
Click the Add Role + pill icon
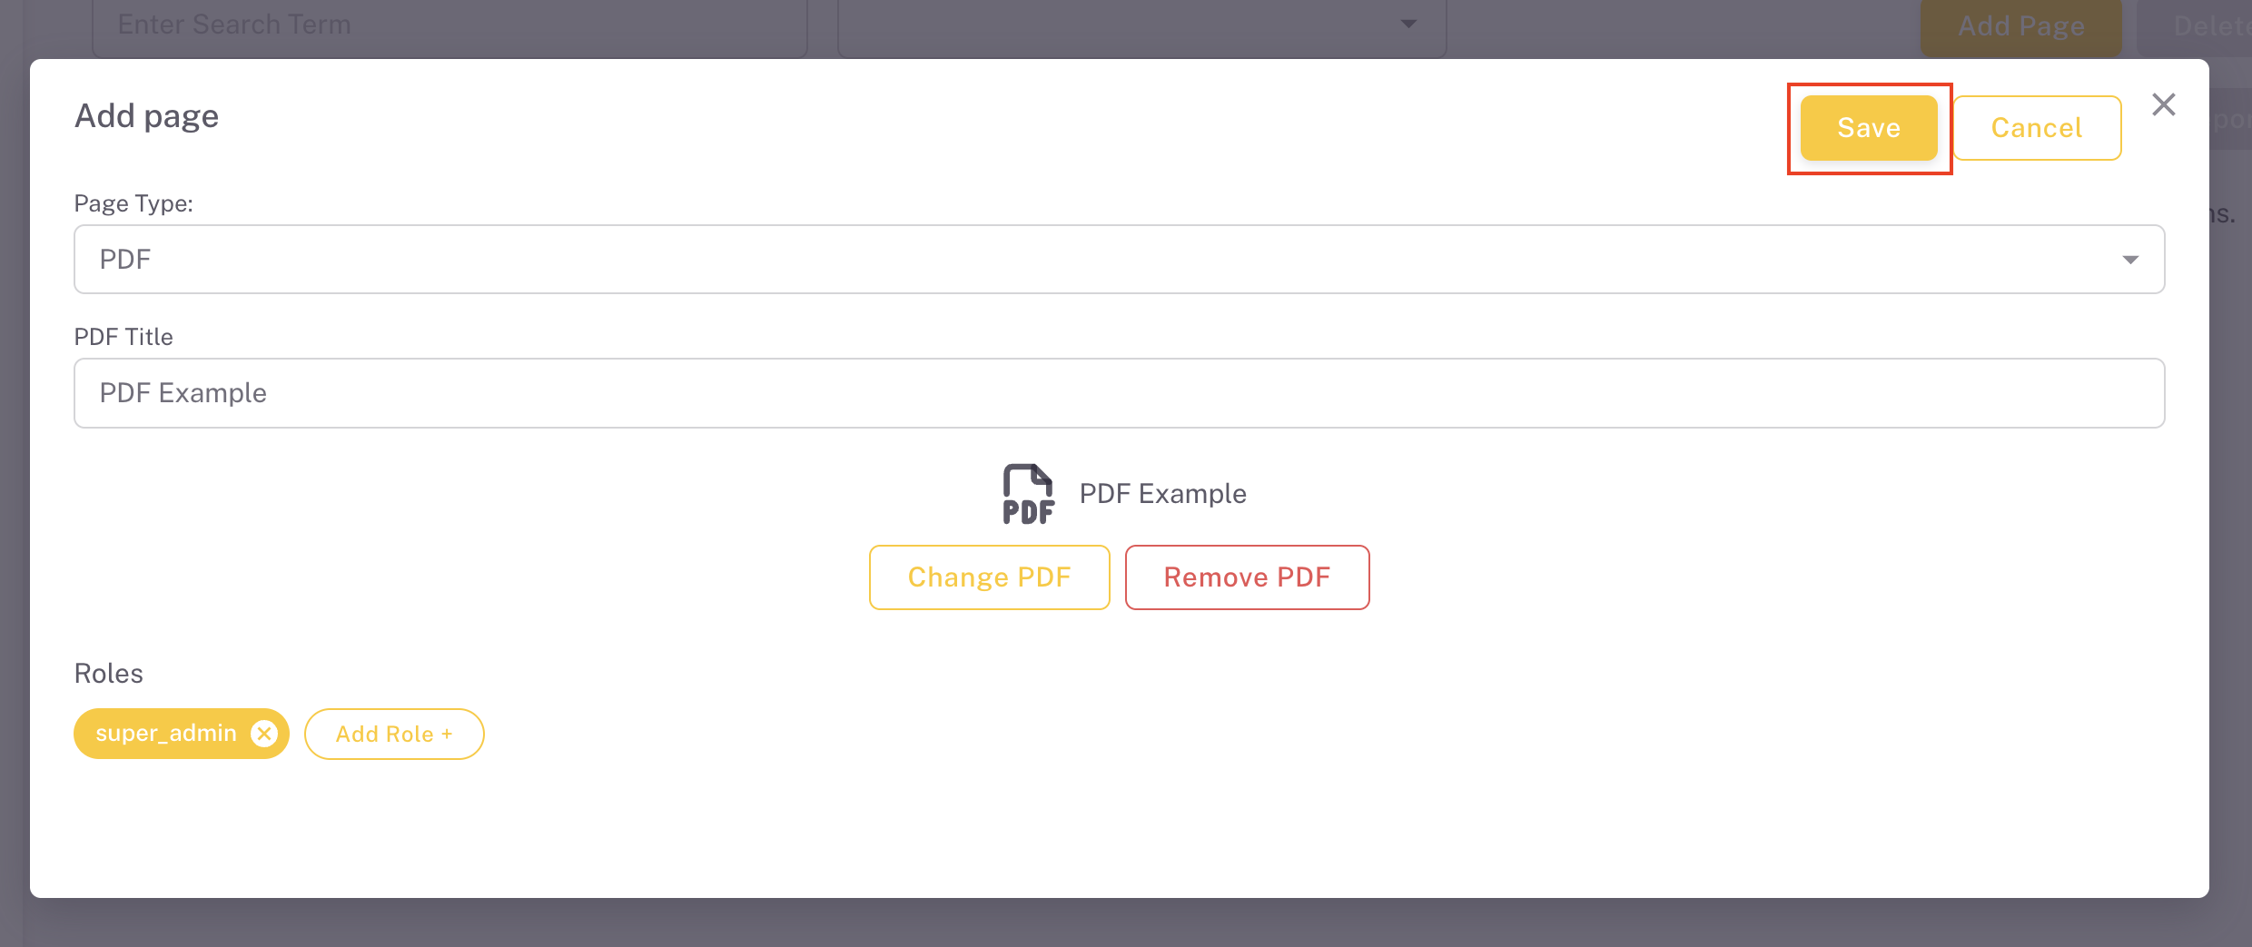[x=393, y=734]
